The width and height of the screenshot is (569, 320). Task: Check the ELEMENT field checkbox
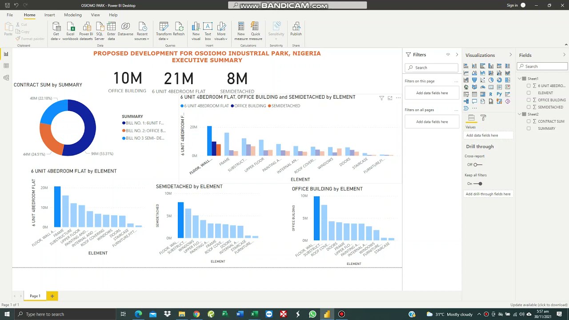pos(529,93)
